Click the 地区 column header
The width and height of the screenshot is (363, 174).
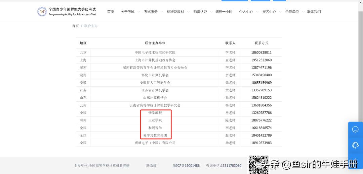(83, 43)
